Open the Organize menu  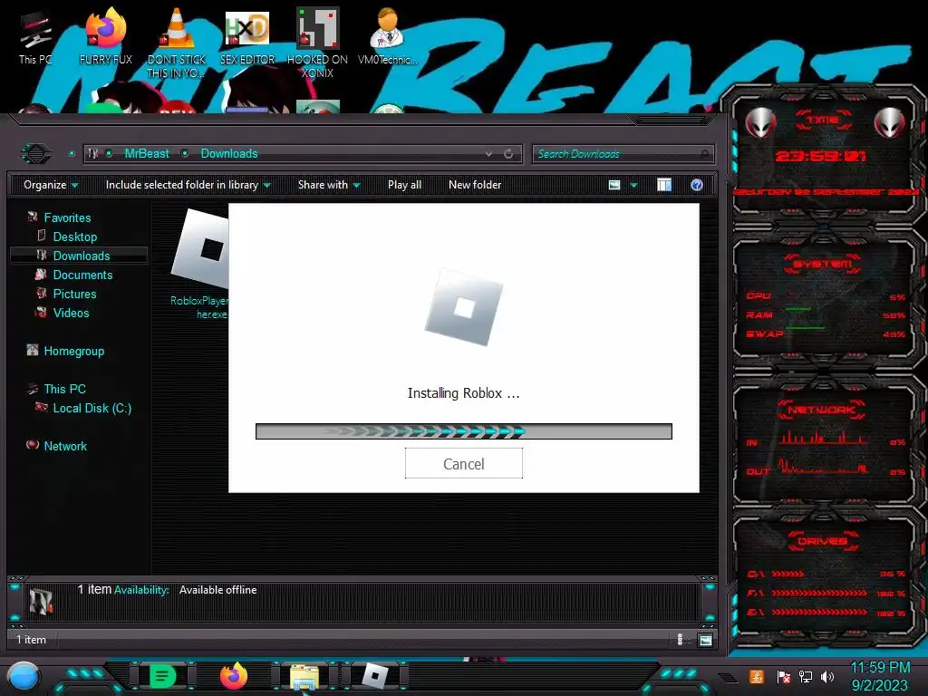click(51, 185)
